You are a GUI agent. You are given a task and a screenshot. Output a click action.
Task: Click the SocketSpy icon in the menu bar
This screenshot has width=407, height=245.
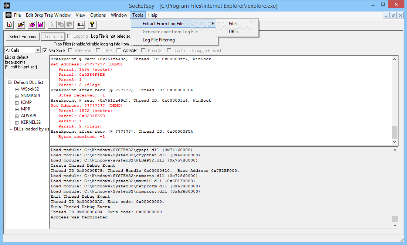(x=9, y=15)
